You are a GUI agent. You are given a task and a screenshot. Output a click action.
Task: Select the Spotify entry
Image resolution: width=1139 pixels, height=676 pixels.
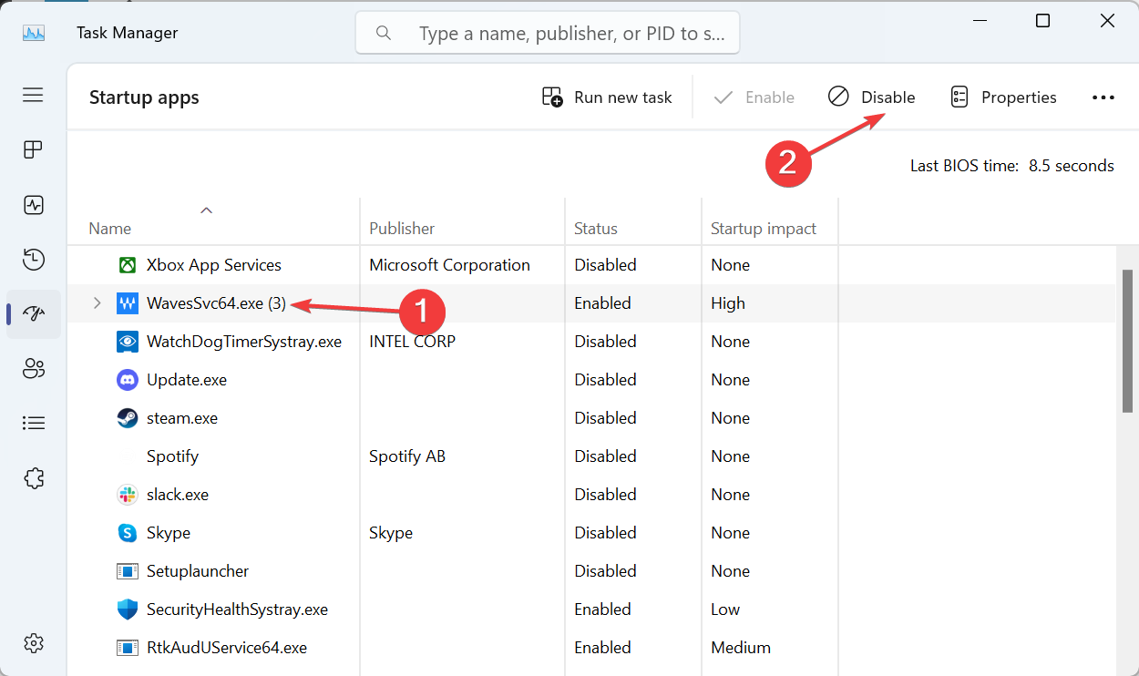point(172,456)
